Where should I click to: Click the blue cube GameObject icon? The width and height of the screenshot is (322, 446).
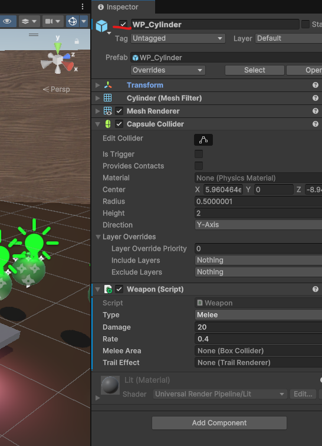click(101, 26)
